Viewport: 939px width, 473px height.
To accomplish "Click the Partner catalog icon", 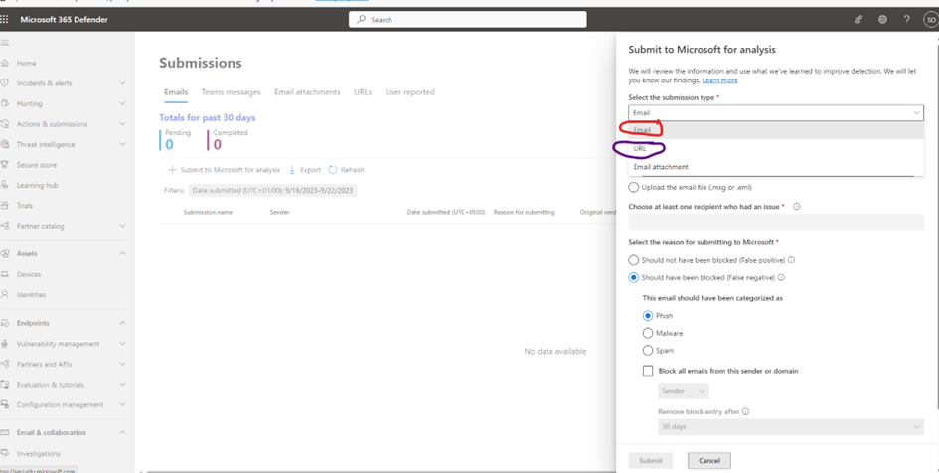I will (5, 226).
